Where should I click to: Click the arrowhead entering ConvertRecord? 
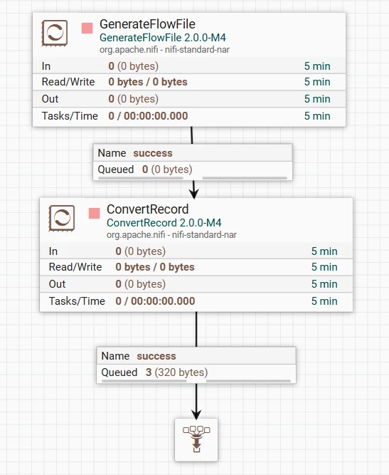click(194, 193)
